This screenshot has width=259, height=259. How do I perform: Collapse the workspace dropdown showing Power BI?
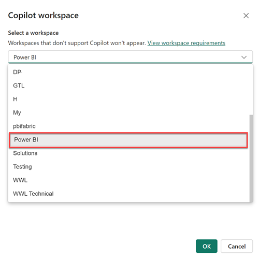click(x=131, y=57)
